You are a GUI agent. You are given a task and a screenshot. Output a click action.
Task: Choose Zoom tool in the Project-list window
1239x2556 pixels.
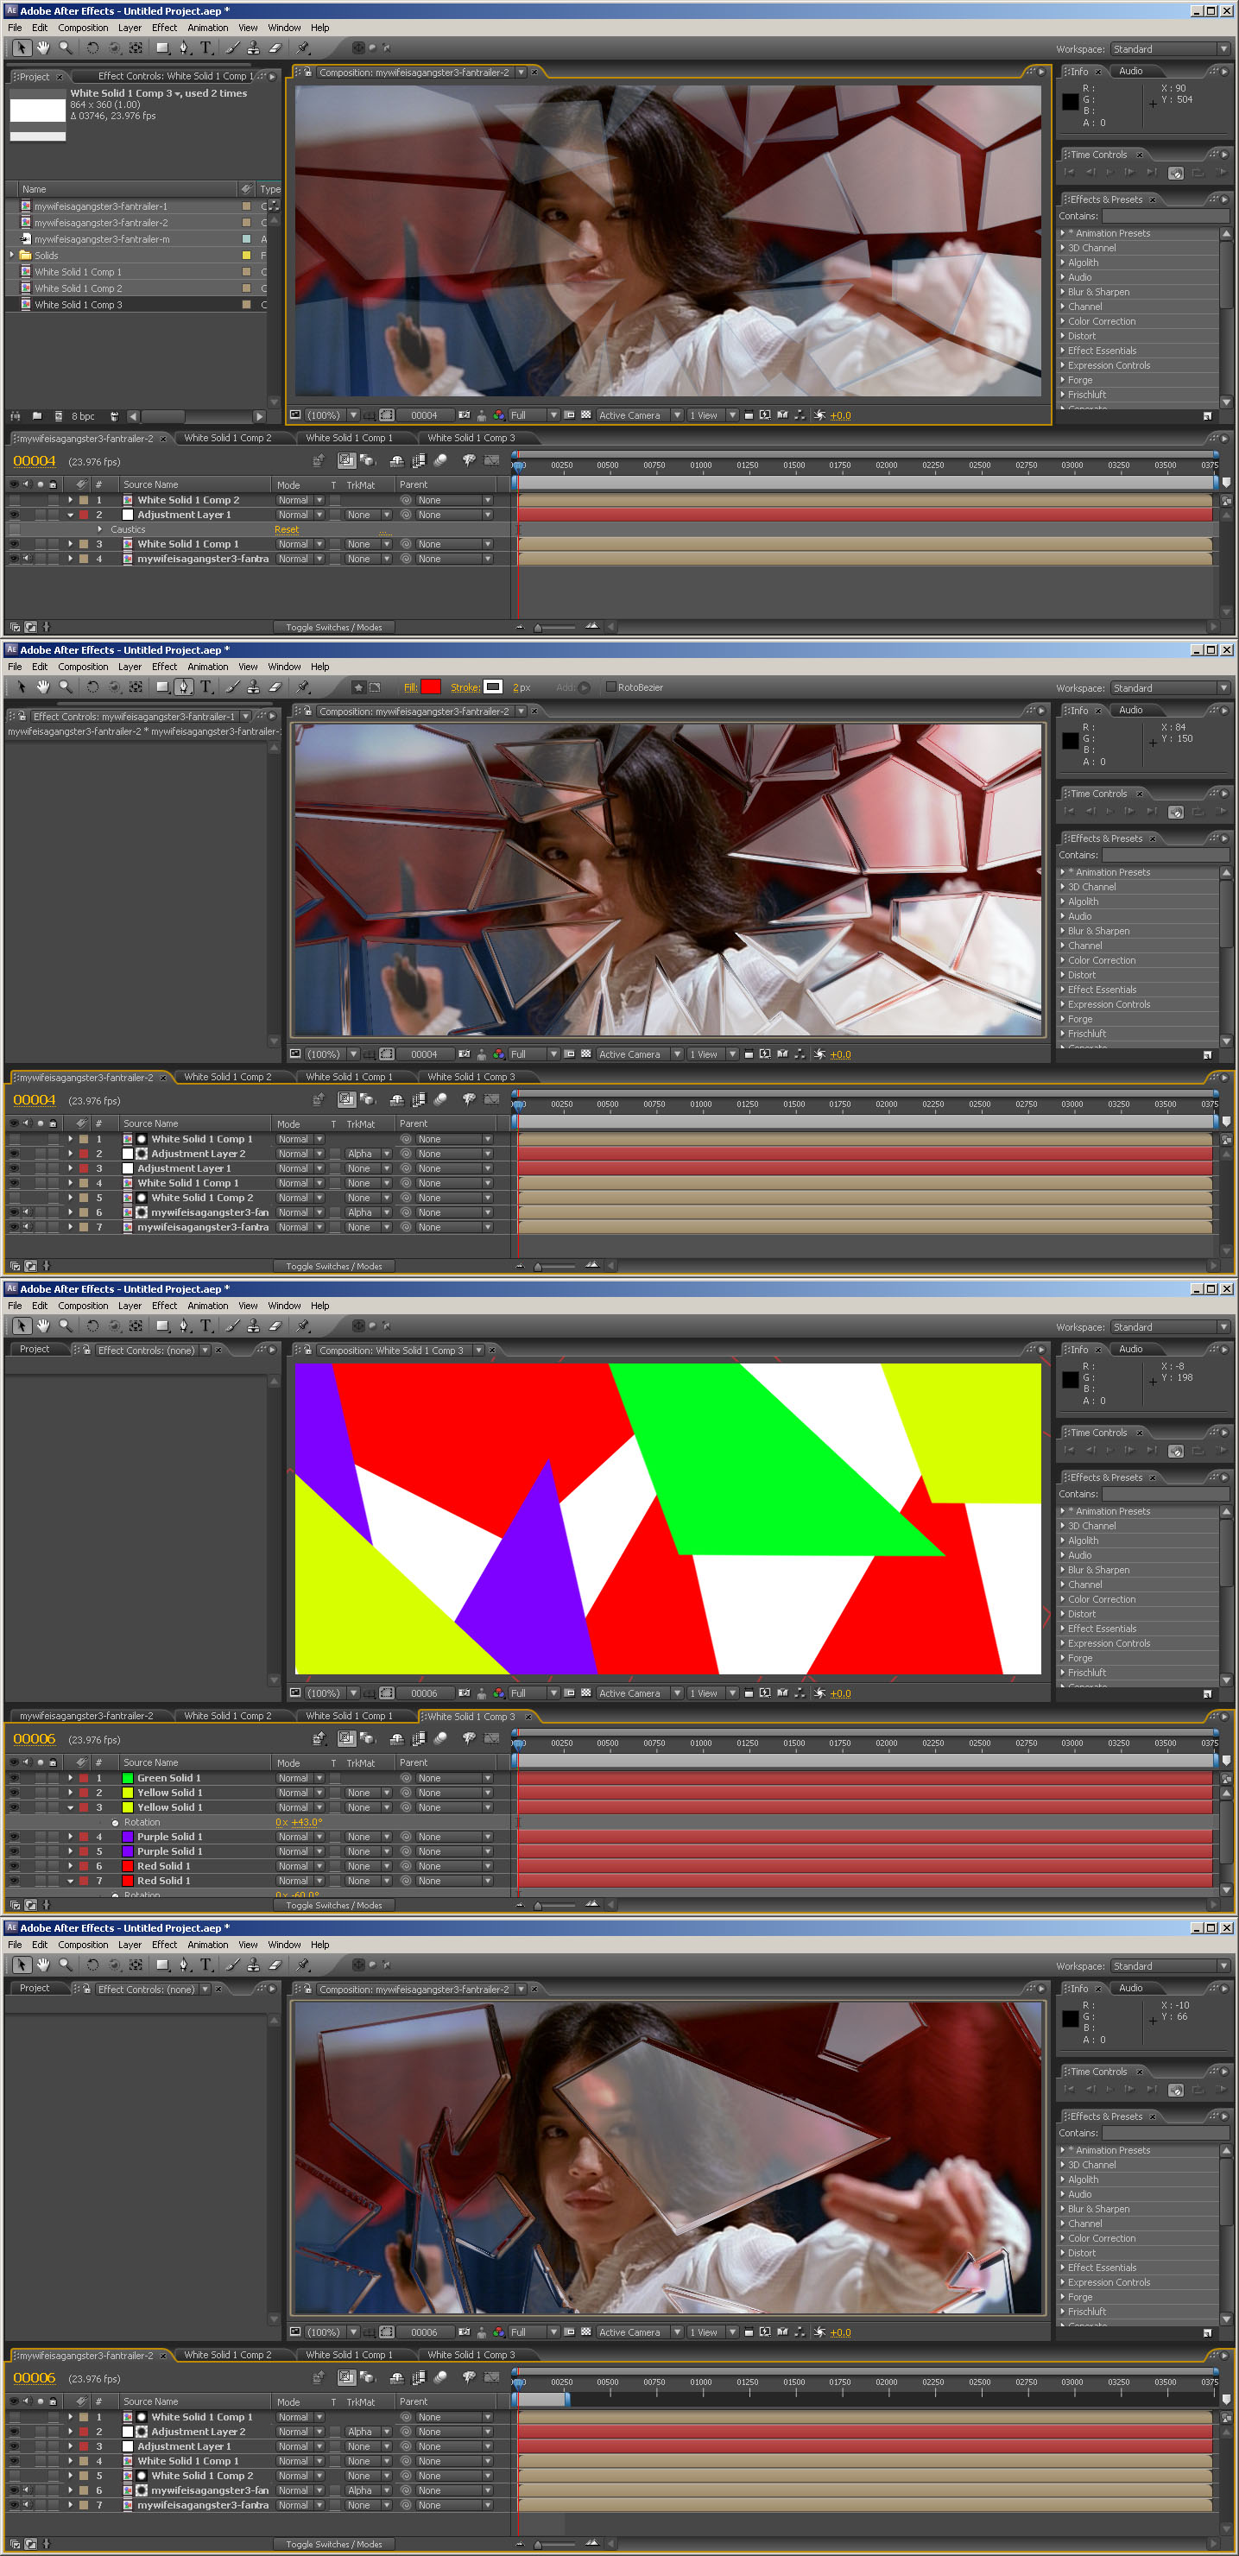point(66,47)
